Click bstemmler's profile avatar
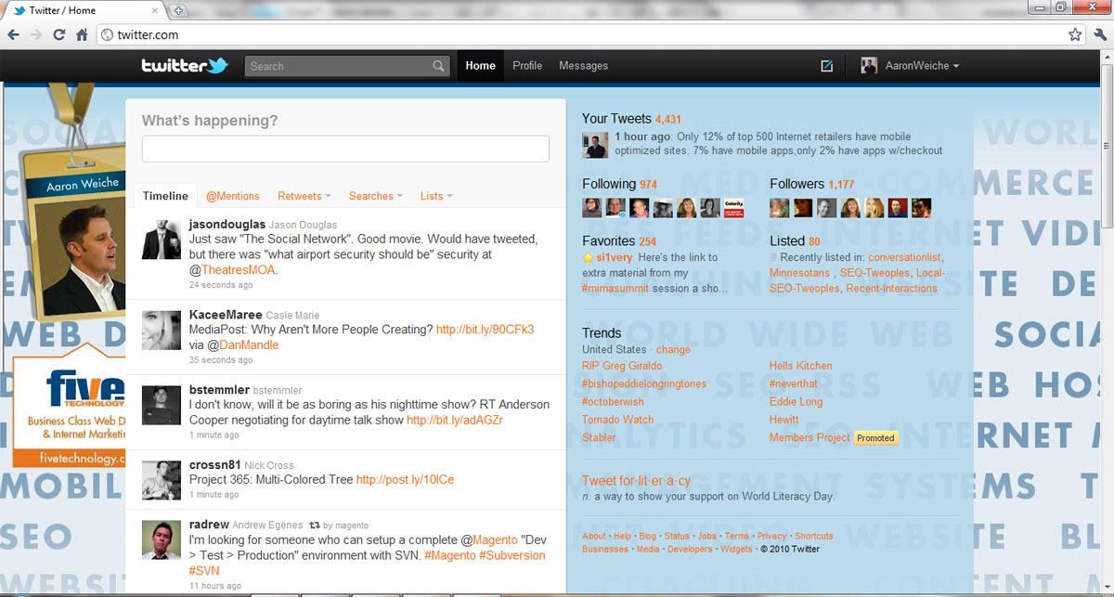This screenshot has width=1114, height=597. [x=161, y=405]
